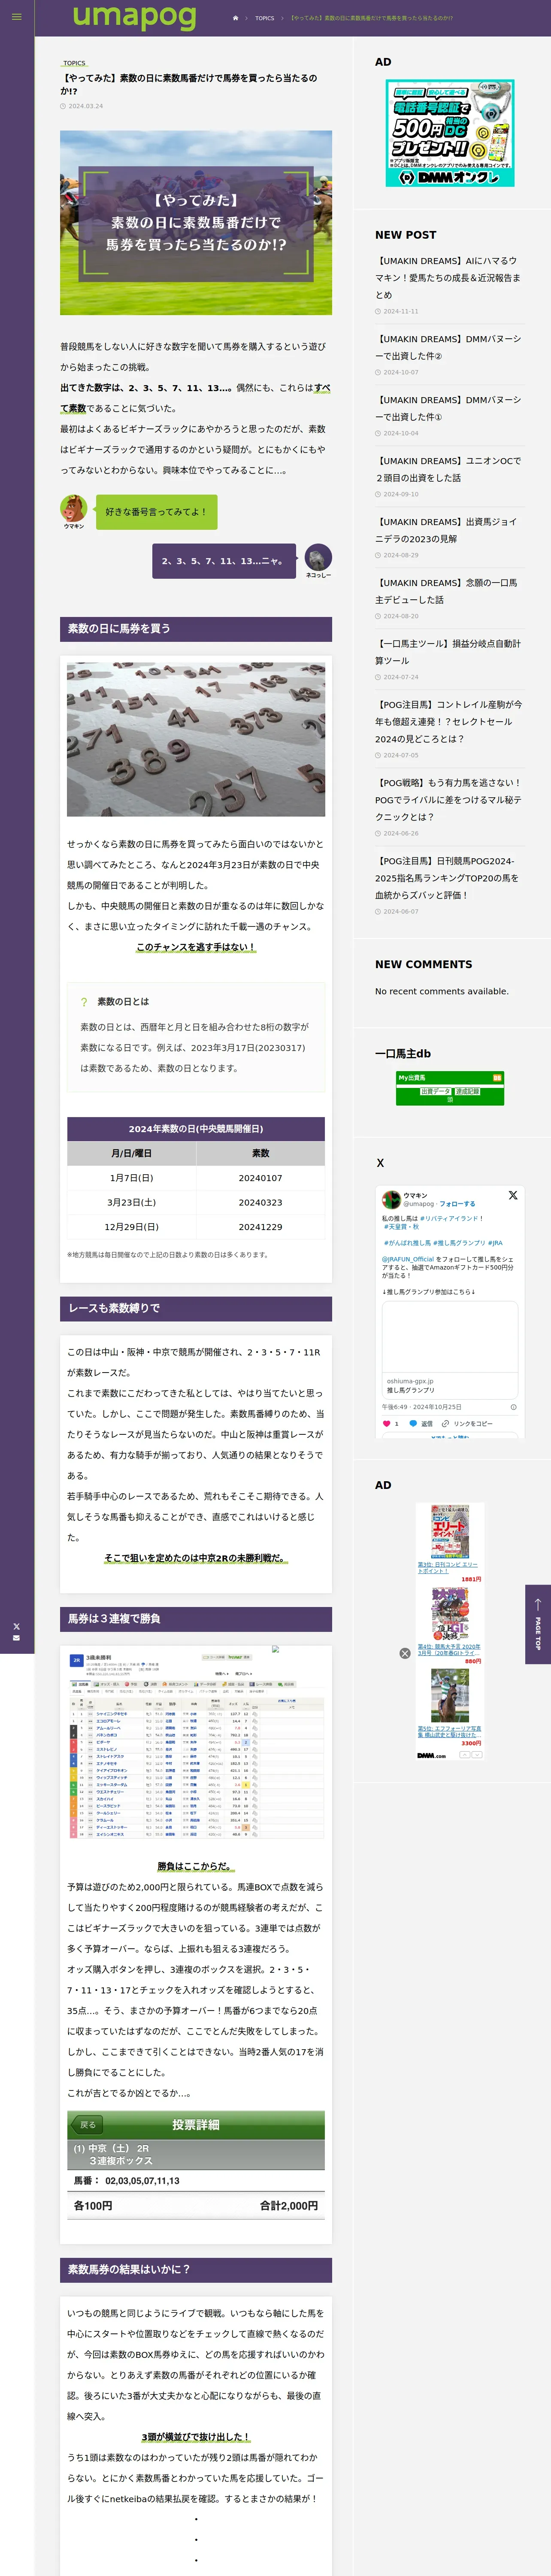Open ad 第4位: 競馬大予言 2020年3月号
This screenshot has width=551, height=2576.
point(449,1649)
